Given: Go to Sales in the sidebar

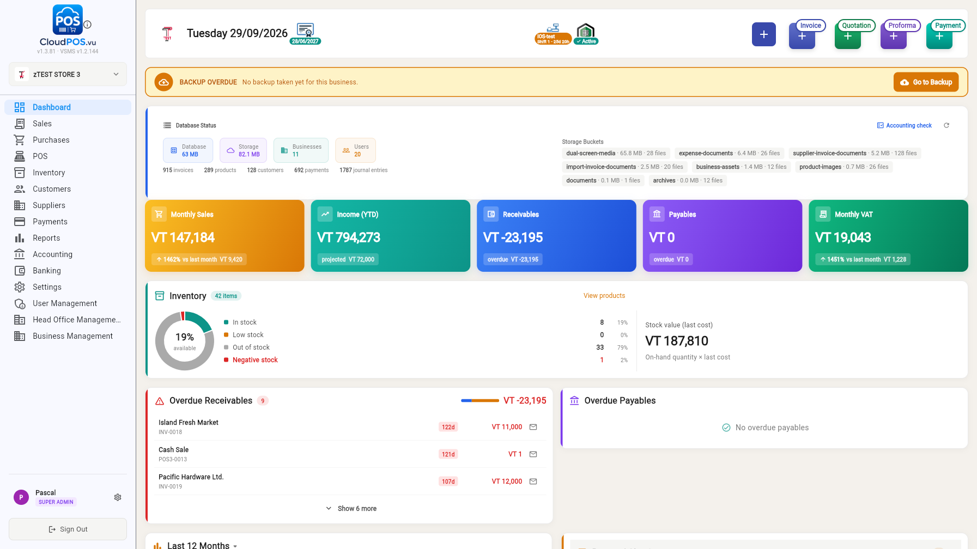Looking at the screenshot, I should point(68,124).
